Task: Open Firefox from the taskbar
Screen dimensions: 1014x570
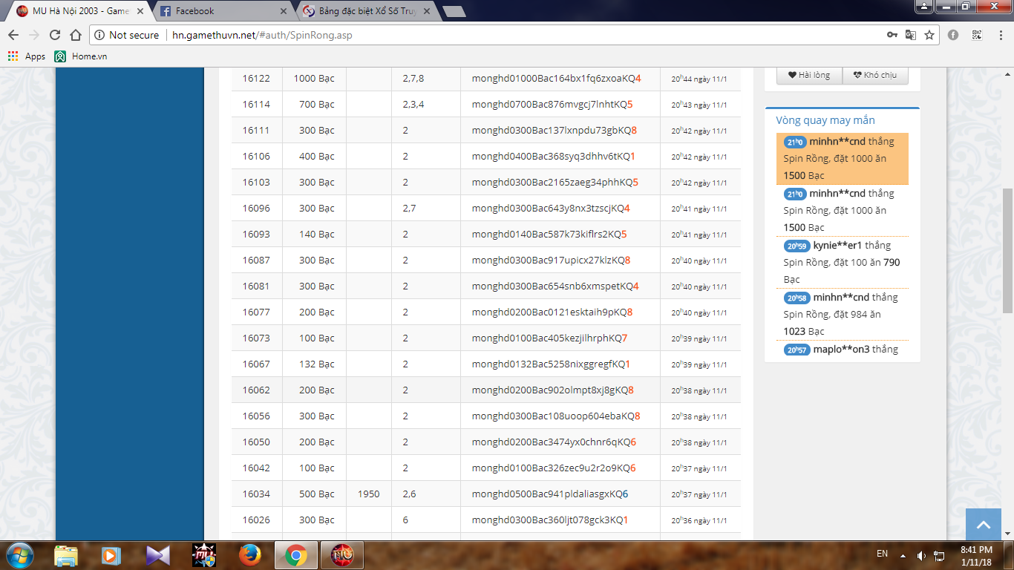Action: pos(249,554)
